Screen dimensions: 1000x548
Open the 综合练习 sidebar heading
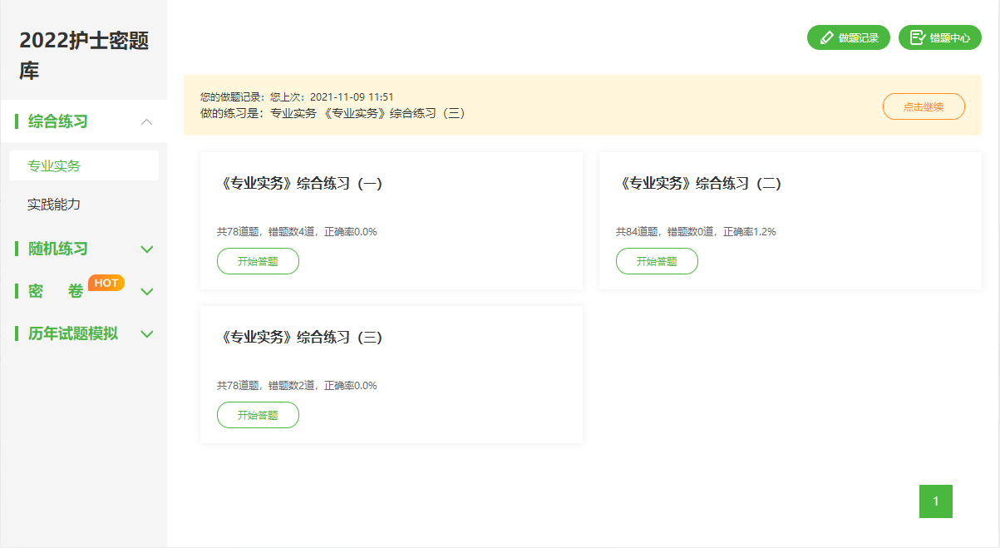tap(58, 121)
